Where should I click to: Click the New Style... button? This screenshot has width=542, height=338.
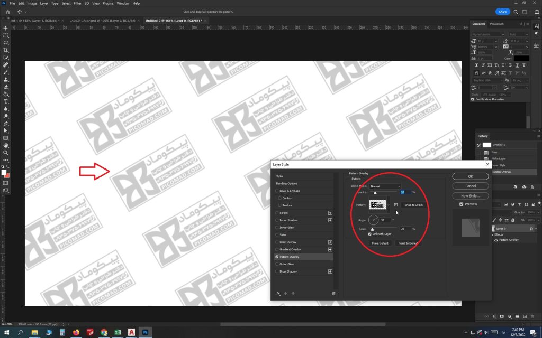pyautogui.click(x=471, y=195)
